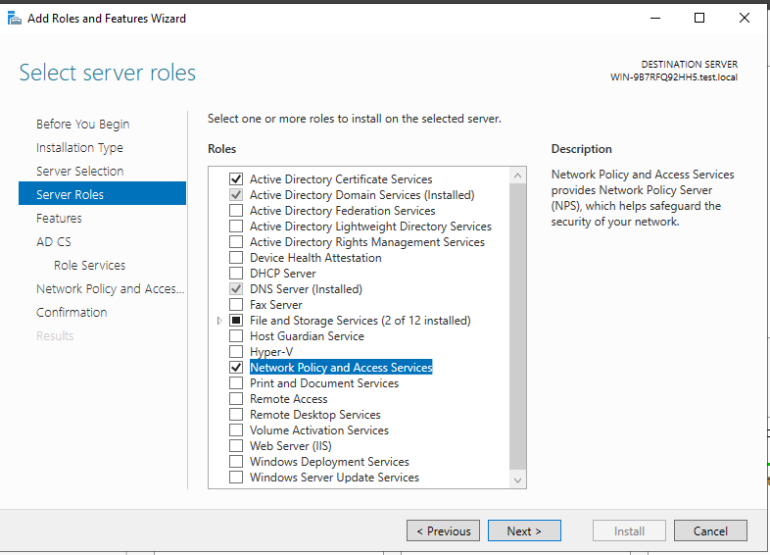Check the Web Server (IIS) role

tap(236, 446)
